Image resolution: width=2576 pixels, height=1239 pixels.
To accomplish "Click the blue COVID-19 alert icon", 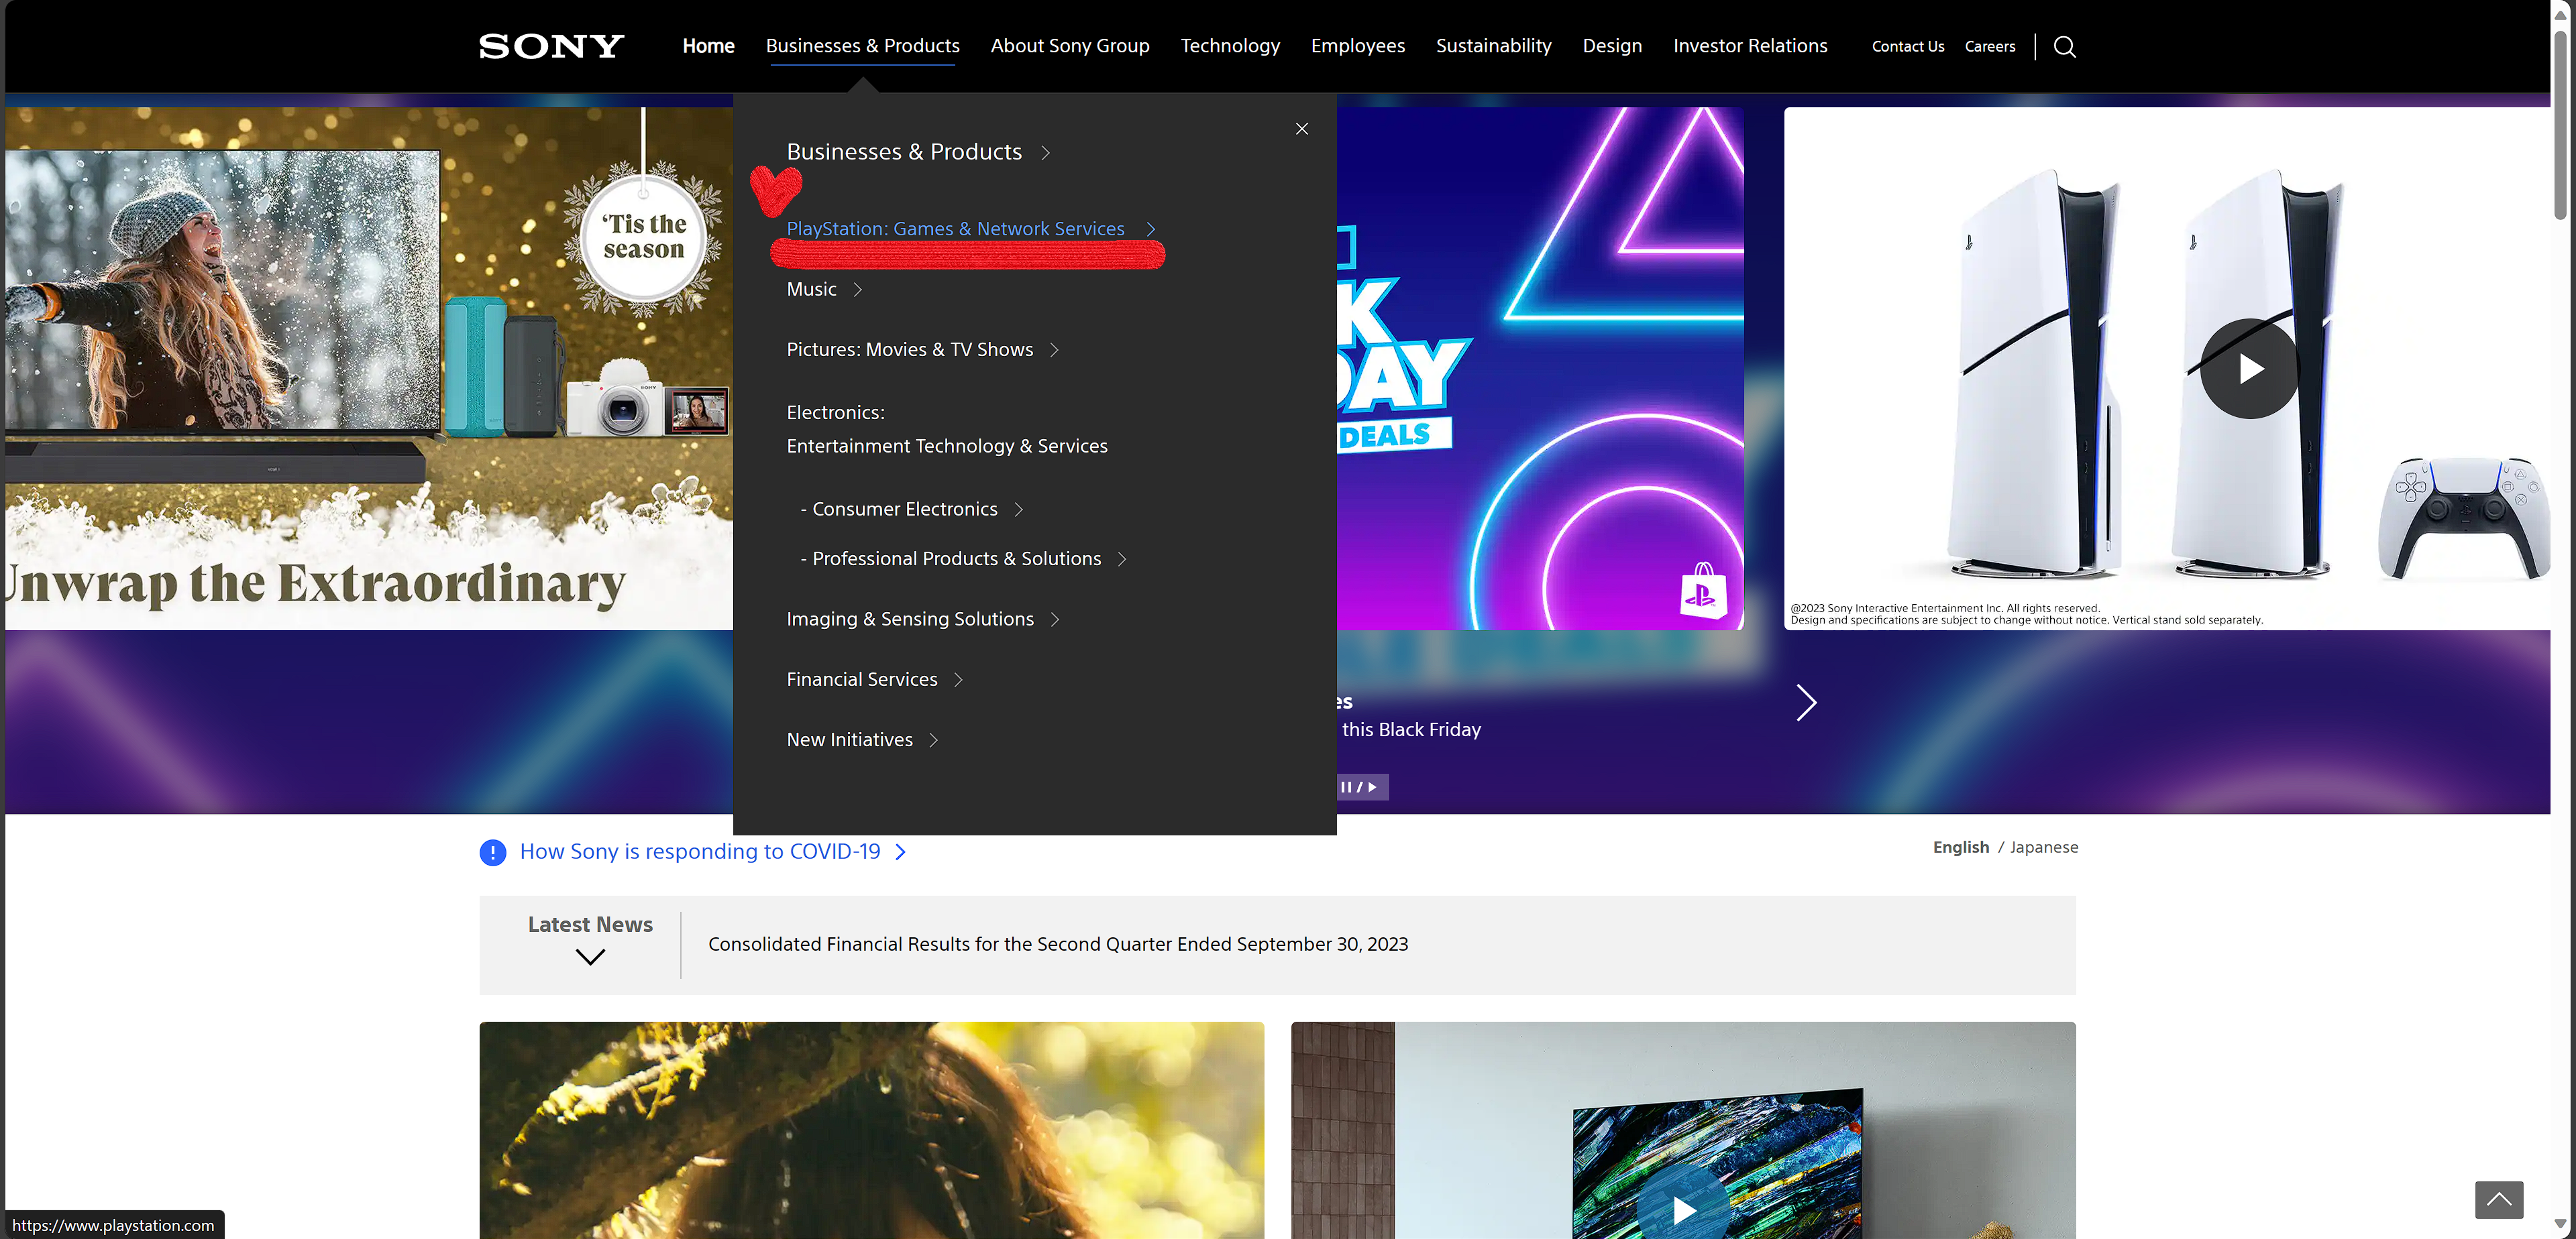I will pyautogui.click(x=493, y=852).
